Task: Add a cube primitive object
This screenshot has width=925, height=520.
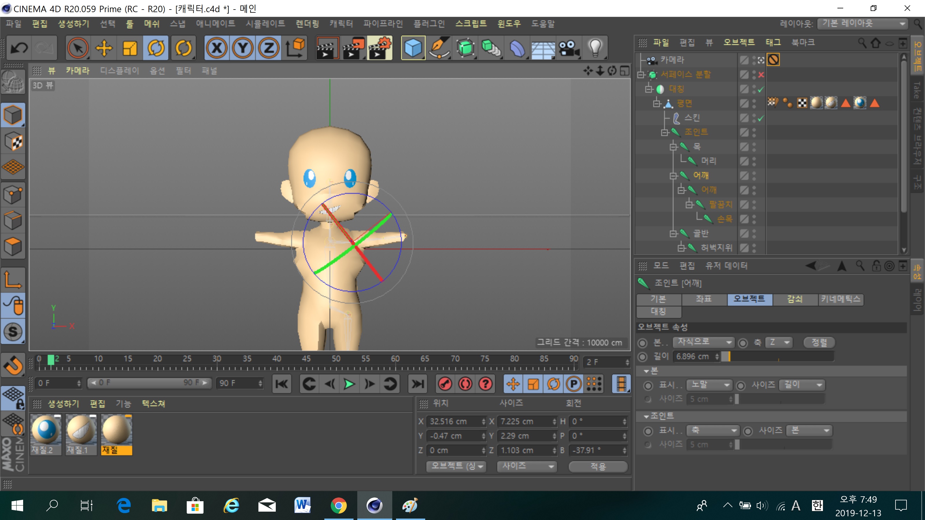Action: (x=413, y=48)
